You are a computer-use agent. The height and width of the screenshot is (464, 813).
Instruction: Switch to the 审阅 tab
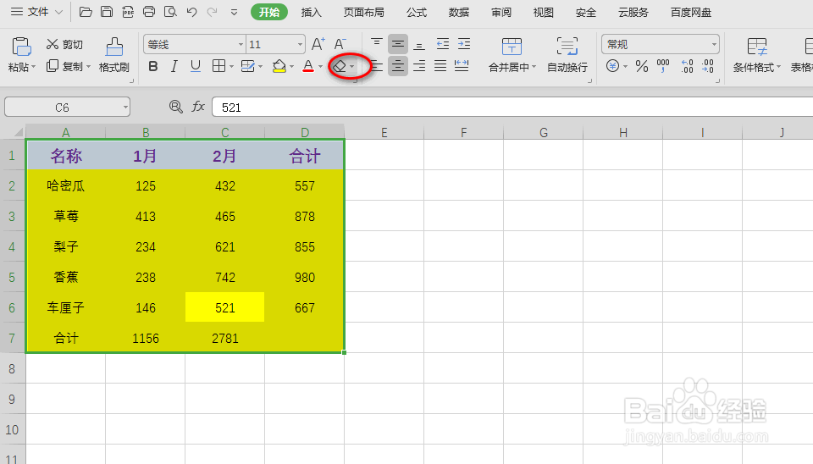coord(501,13)
